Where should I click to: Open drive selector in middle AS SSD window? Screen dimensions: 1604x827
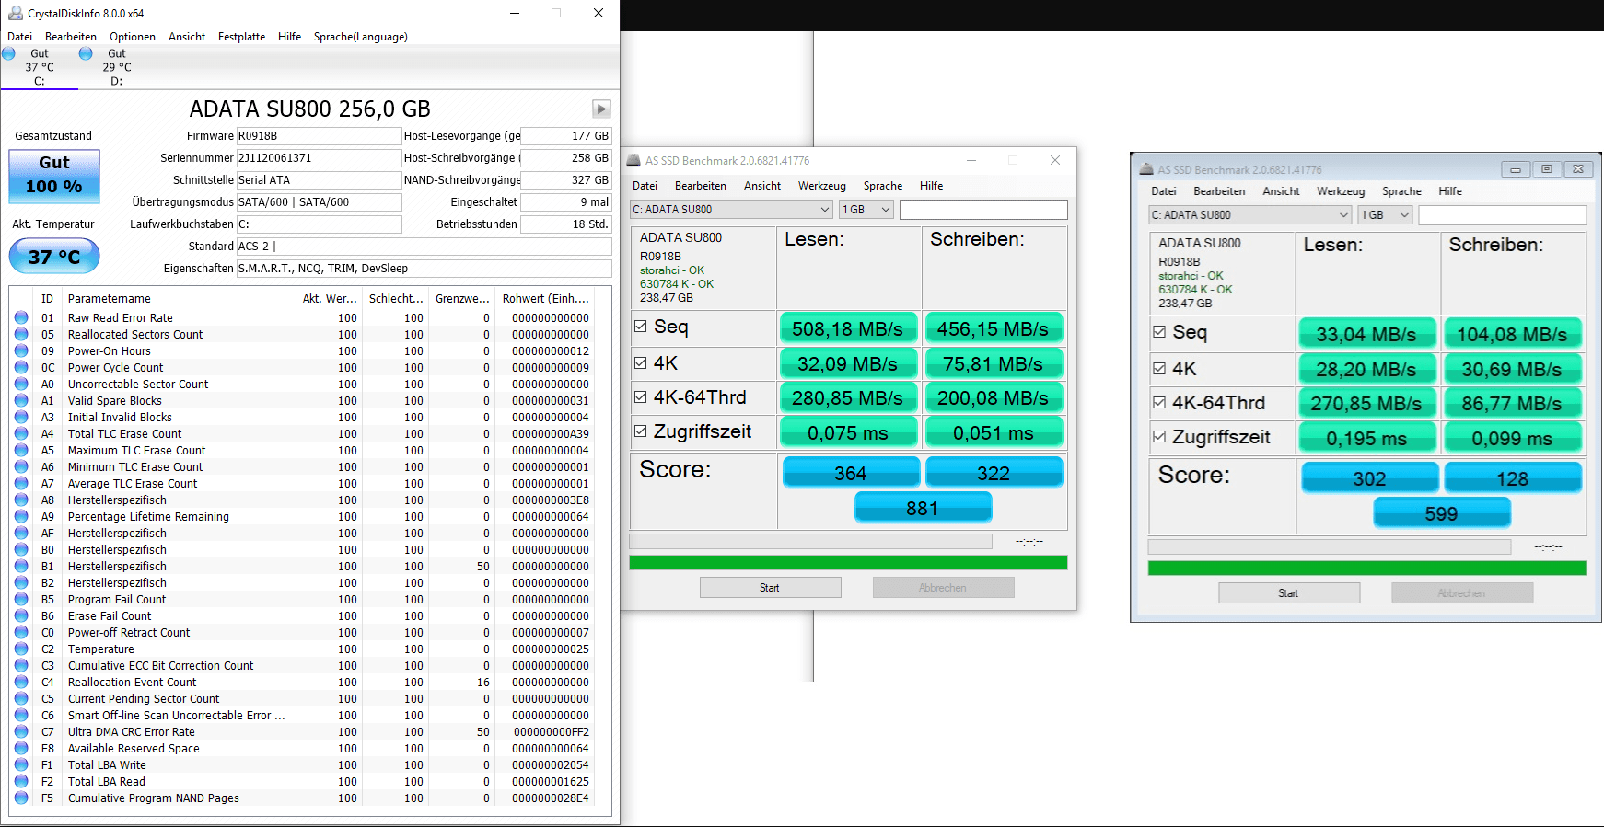tap(731, 210)
